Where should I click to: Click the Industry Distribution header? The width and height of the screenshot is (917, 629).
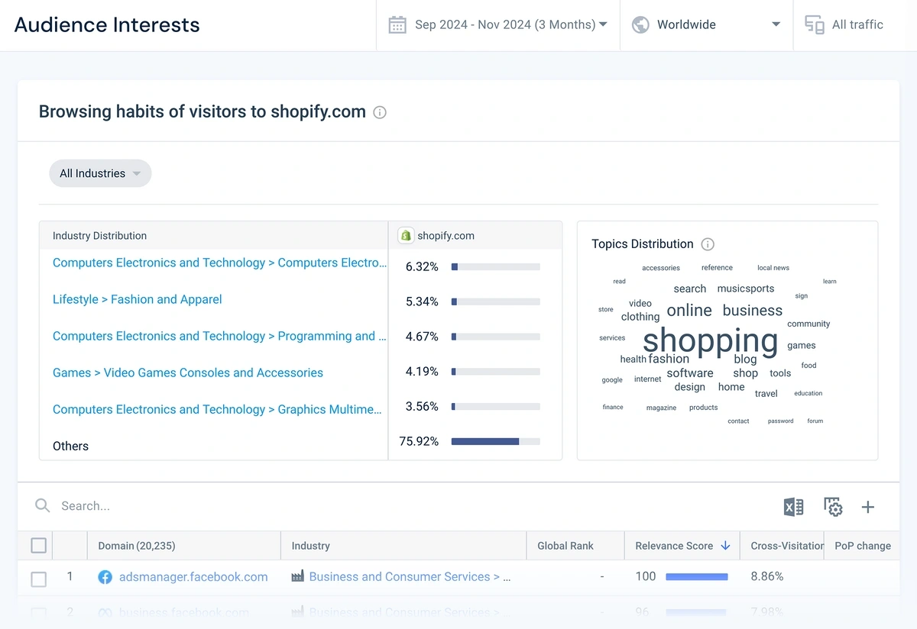99,236
